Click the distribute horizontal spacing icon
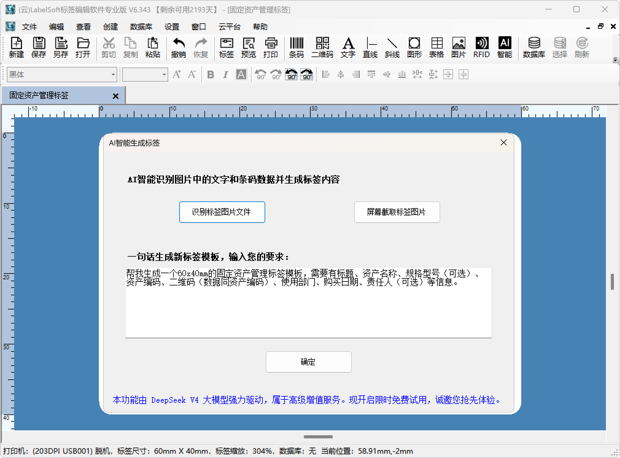The height and width of the screenshot is (458, 620). 417,75
